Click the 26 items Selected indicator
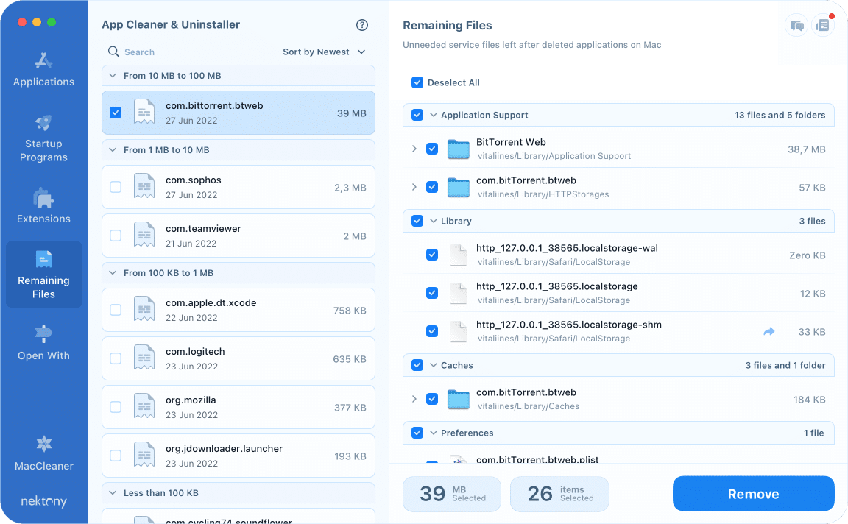This screenshot has height=524, width=848. coord(559,494)
